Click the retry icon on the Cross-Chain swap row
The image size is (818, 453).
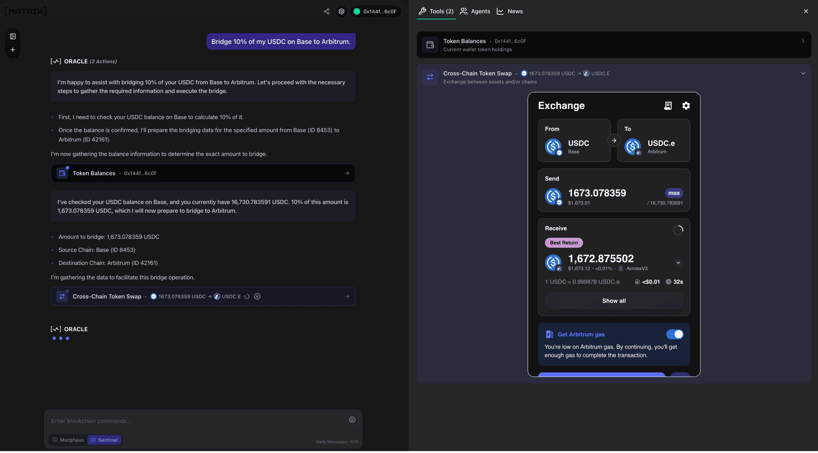coord(247,296)
